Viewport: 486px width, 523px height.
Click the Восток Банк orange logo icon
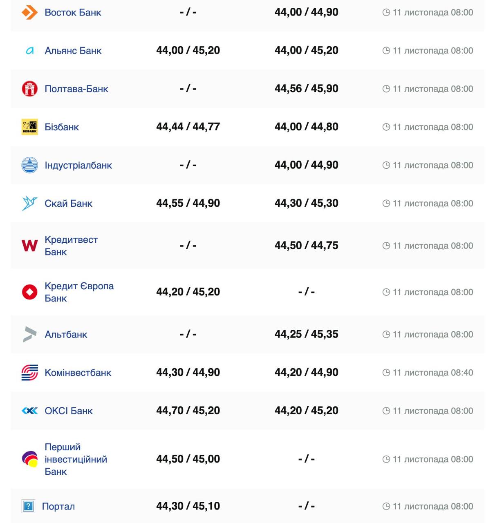[x=29, y=13]
